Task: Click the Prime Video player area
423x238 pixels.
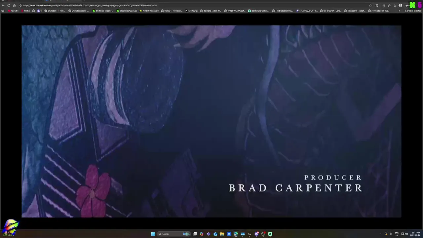Action: (211, 121)
